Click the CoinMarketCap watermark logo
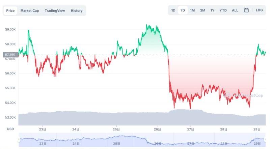270x149 pixels. [243, 95]
